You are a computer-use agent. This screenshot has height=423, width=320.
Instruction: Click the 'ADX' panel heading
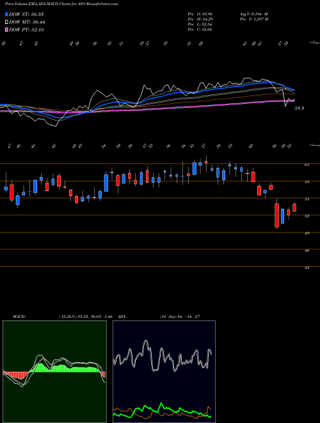(x=122, y=317)
